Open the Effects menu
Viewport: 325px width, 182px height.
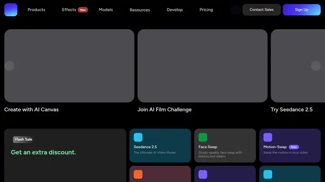[69, 10]
